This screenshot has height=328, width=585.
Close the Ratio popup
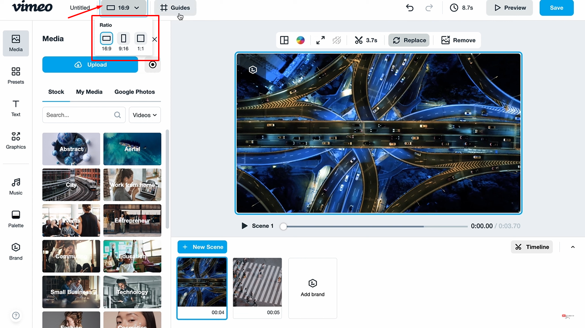155,39
